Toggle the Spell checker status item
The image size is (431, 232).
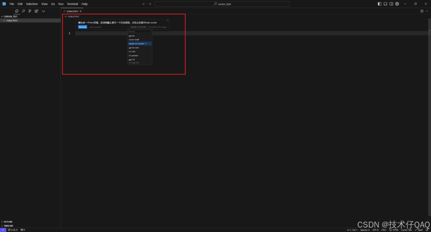pyautogui.click(x=419, y=230)
